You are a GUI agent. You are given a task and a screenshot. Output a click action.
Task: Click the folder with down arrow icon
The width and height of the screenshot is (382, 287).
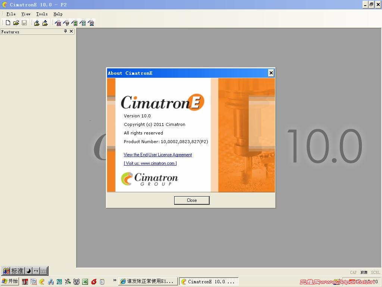pos(45,23)
